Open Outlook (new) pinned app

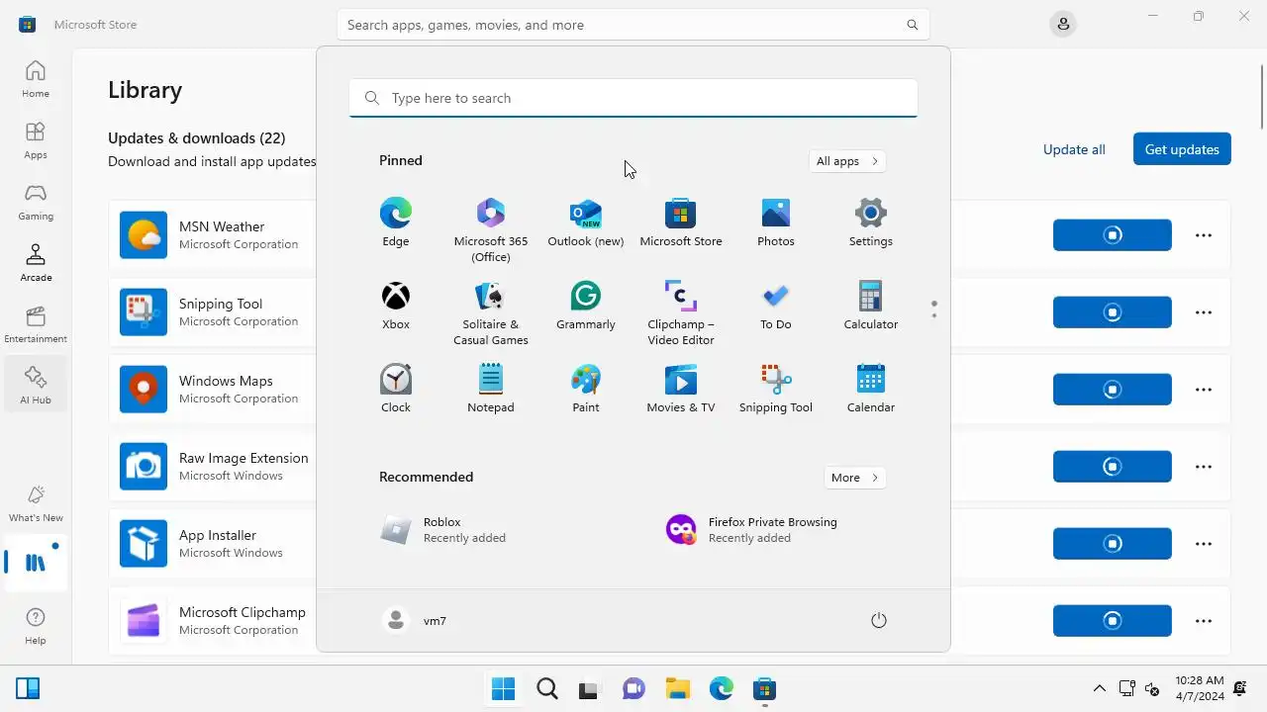pos(585,222)
